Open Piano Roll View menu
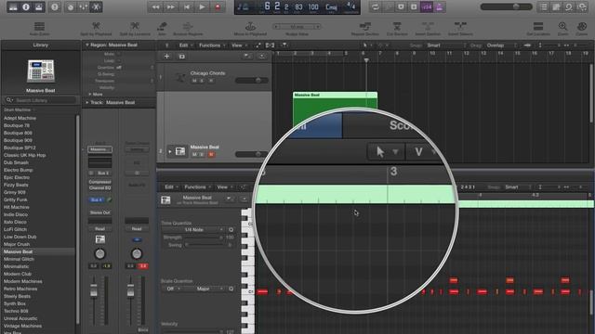 tap(224, 187)
